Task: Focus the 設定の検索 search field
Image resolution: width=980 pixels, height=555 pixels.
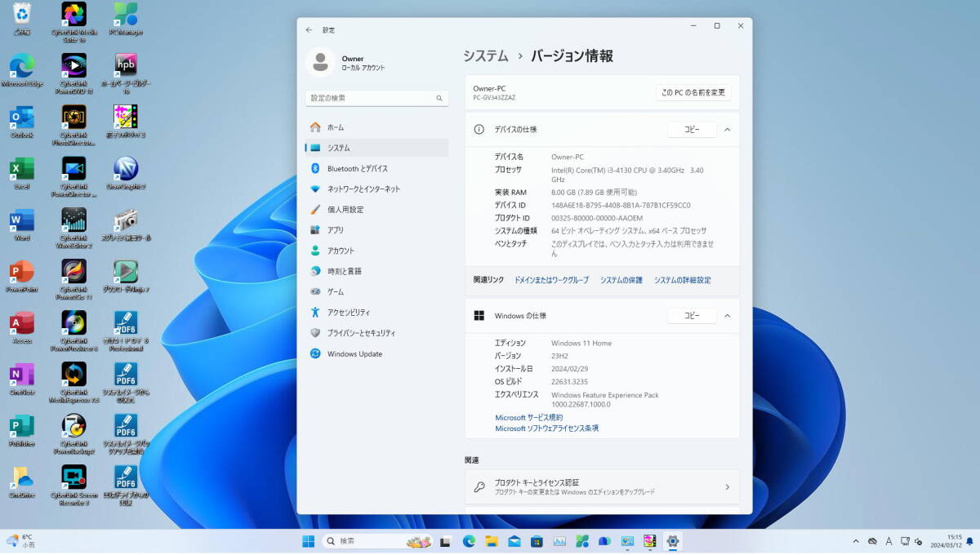Action: [x=377, y=98]
